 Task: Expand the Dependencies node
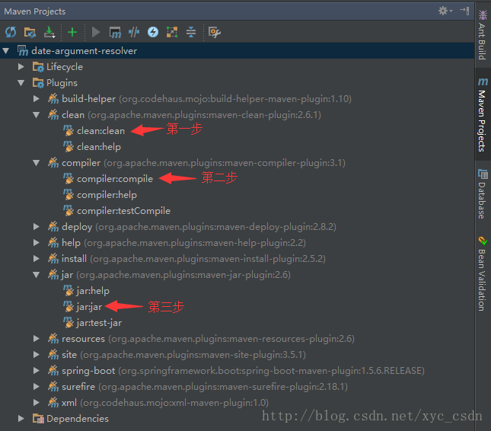[x=21, y=419]
